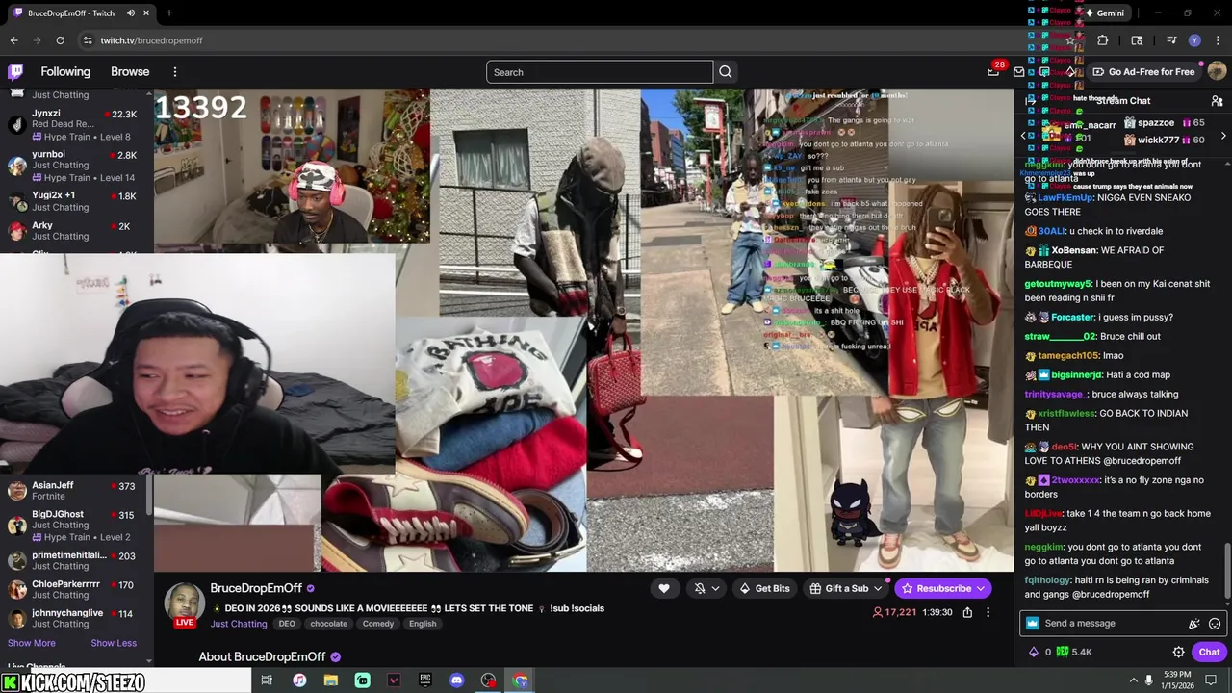Viewport: 1232px width, 693px height.
Task: Click the chocolate stream tag
Action: pos(328,624)
